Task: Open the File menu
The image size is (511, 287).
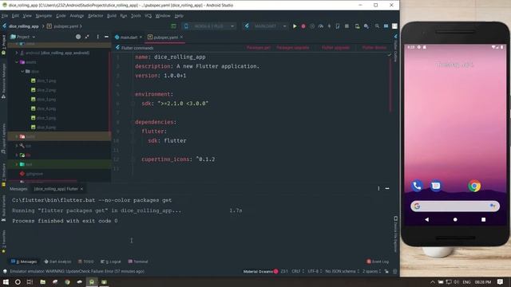Action: (x=5, y=16)
